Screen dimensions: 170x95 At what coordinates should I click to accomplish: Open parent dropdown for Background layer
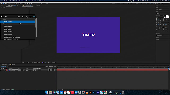point(52,71)
